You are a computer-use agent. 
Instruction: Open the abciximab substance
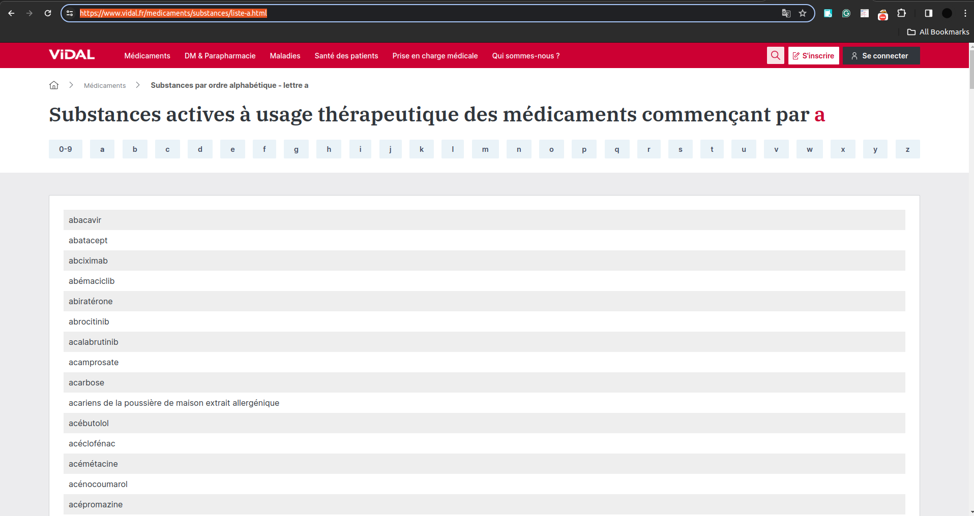coord(484,261)
